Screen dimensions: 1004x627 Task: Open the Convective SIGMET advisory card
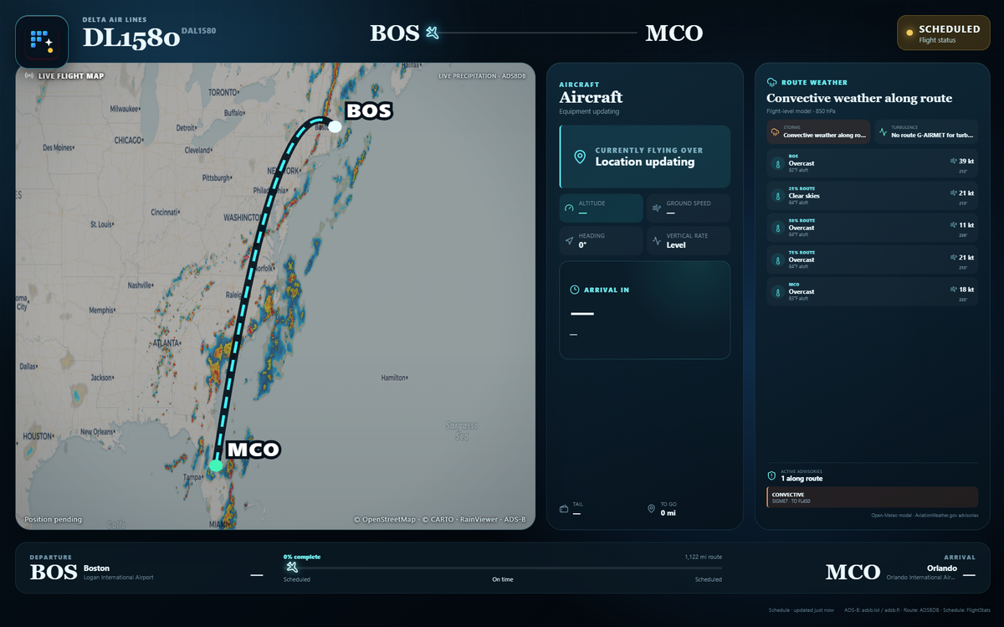pos(872,497)
